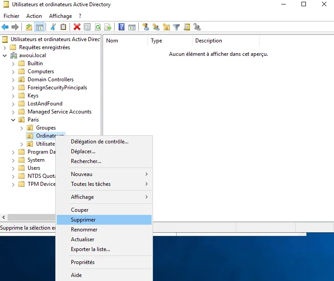Expand the Computers container
Image resolution: width=334 pixels, height=281 pixels.
(x=13, y=72)
